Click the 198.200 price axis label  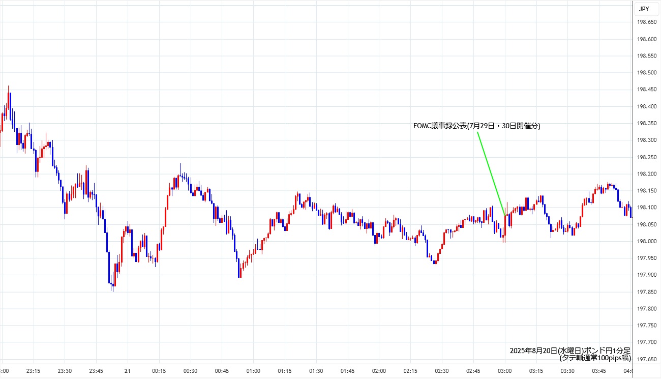click(x=647, y=174)
